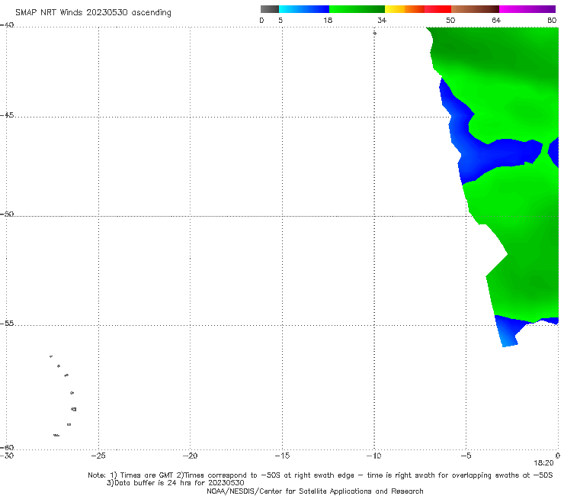This screenshot has height=496, width=564.
Task: Click the swath time label "18:20"
Action: (x=543, y=463)
